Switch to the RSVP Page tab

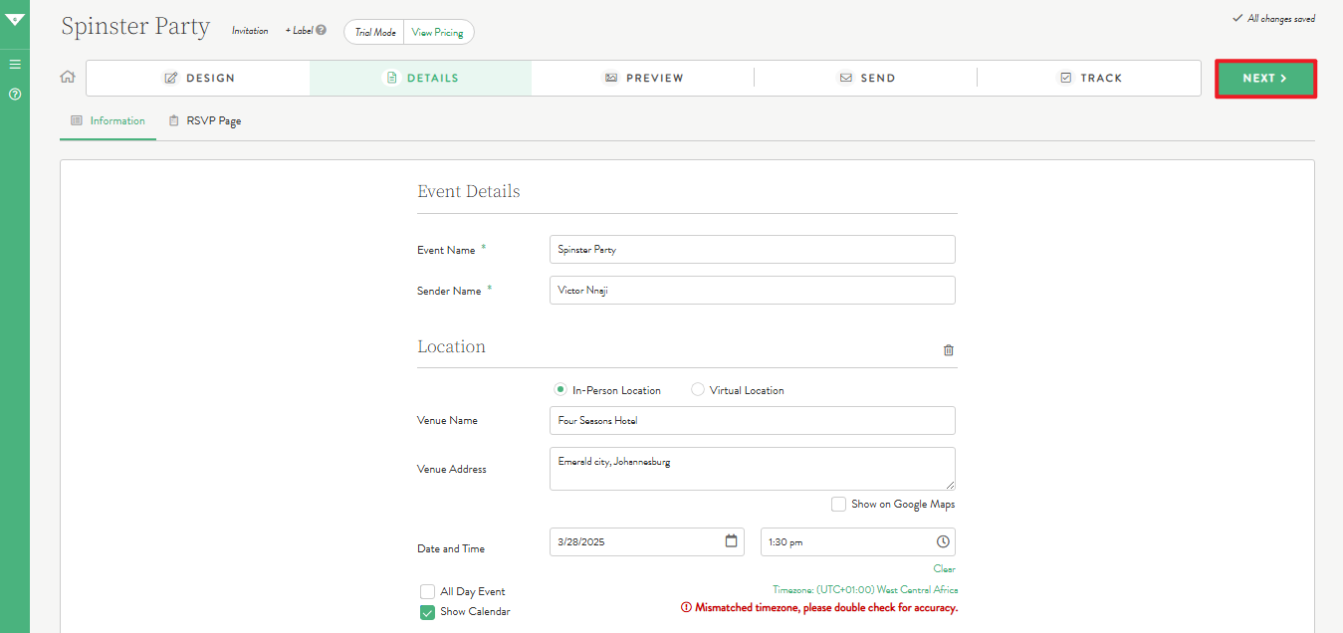pyautogui.click(x=204, y=121)
